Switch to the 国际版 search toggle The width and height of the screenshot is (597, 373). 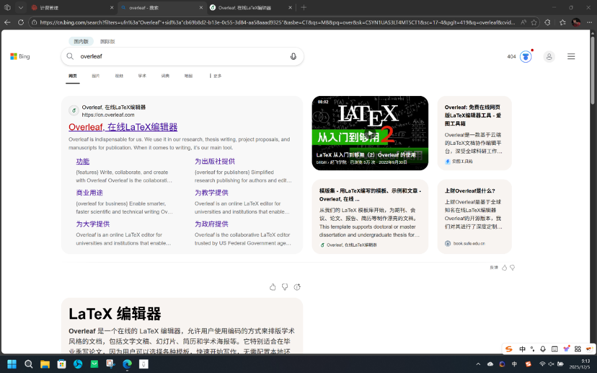coord(107,41)
